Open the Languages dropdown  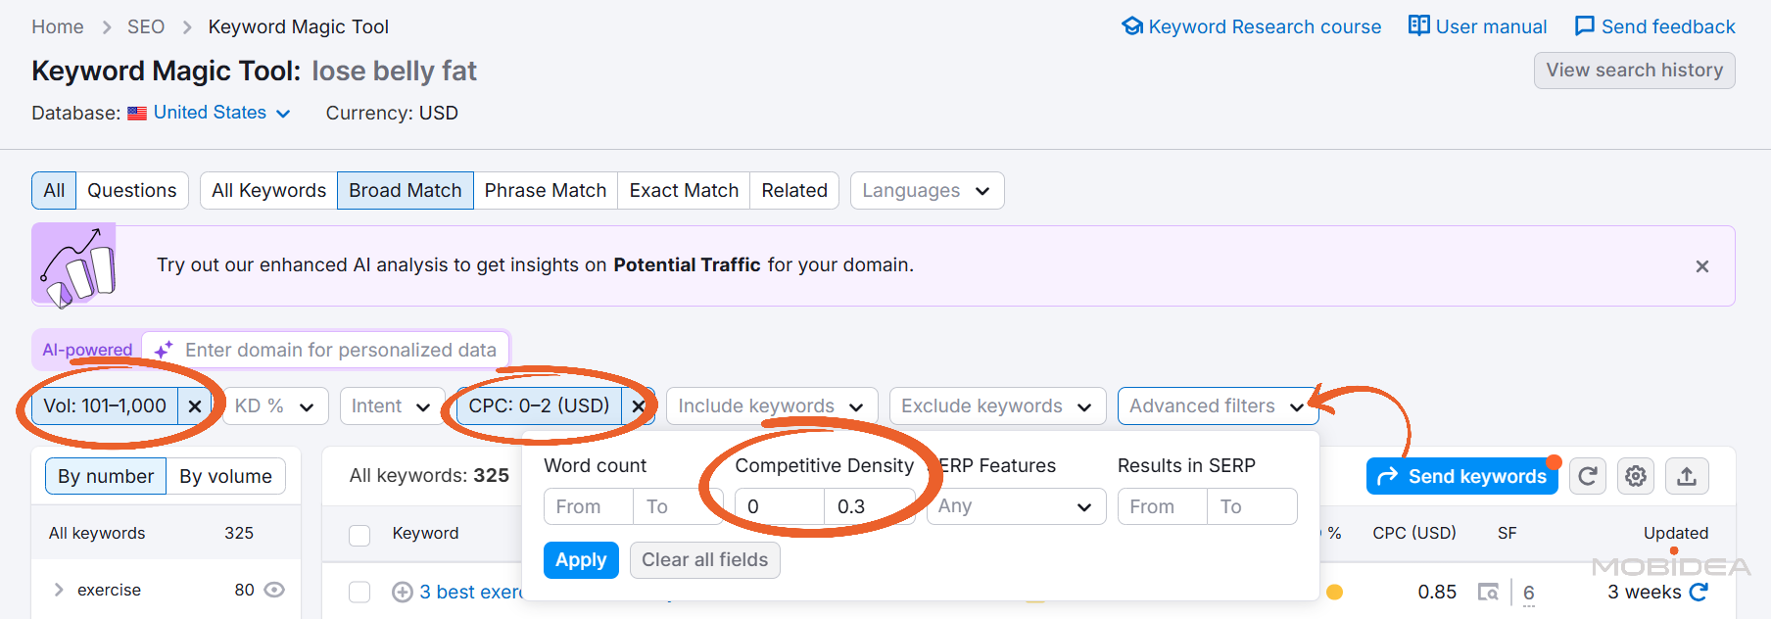coord(927,190)
